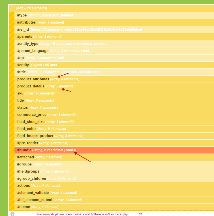Open the commerce_price array
This screenshot has width=214, height=216.
[x=31, y=115]
